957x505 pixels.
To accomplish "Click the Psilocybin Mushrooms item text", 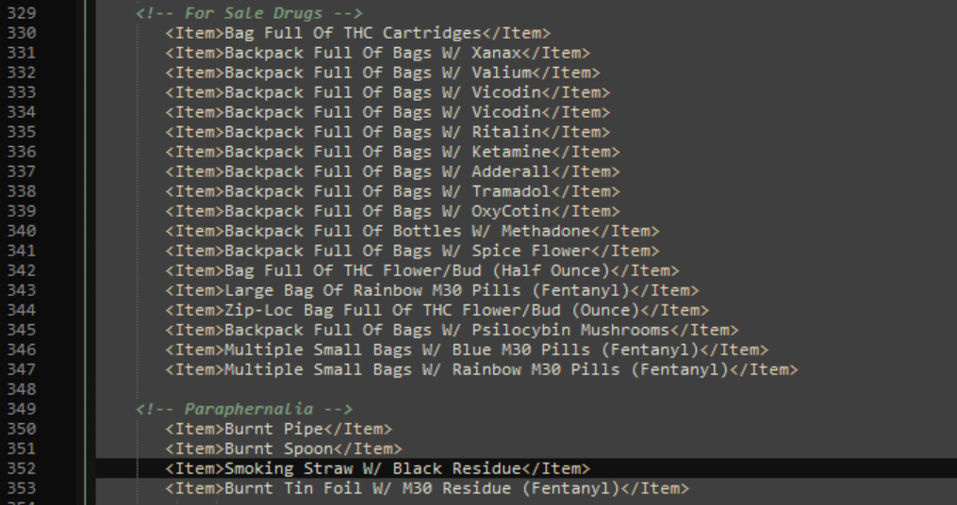I will pyautogui.click(x=451, y=330).
